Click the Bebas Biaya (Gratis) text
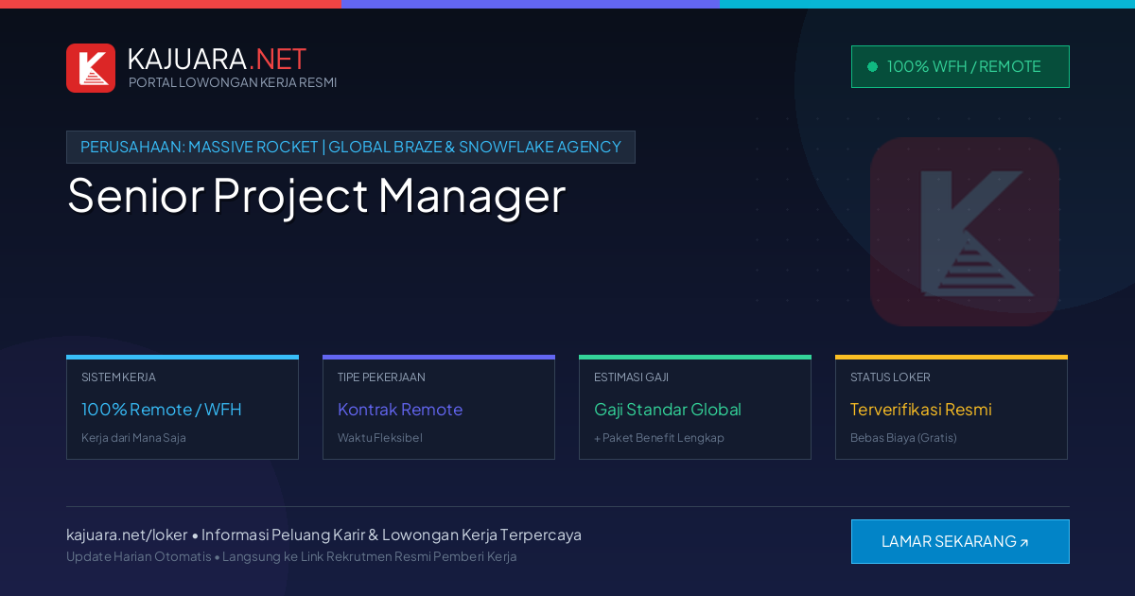 point(903,438)
